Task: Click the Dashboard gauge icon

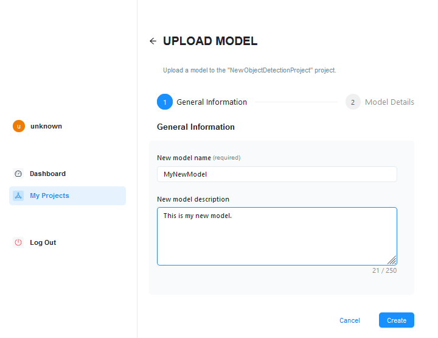Action: click(x=18, y=174)
